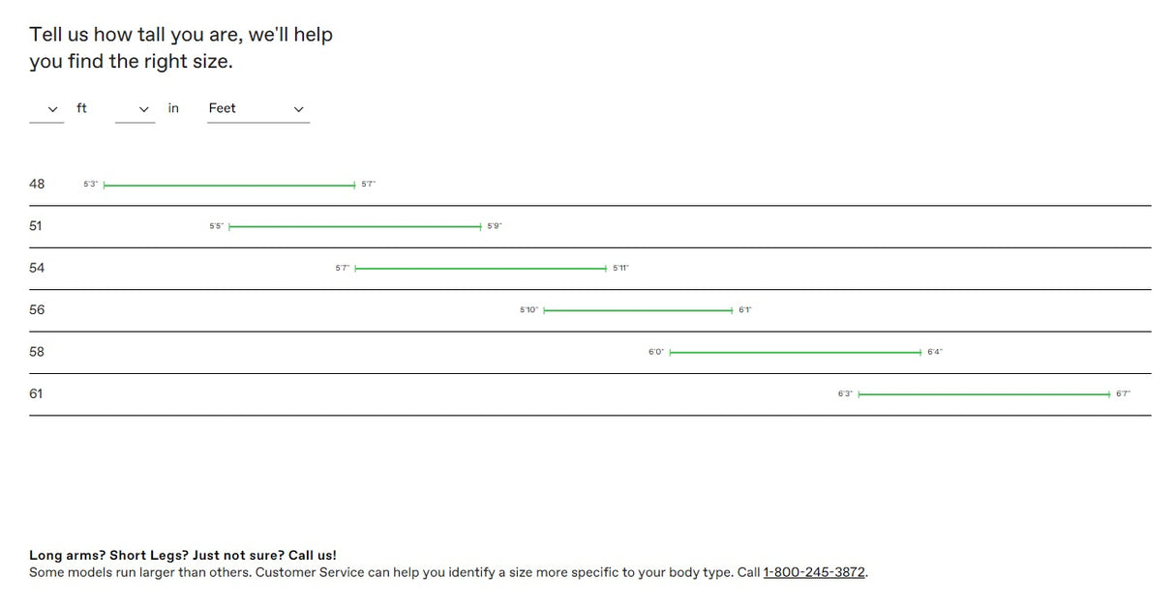This screenshot has width=1175, height=607.
Task: Click the 6'0" label on size 58 row
Action: coord(656,353)
